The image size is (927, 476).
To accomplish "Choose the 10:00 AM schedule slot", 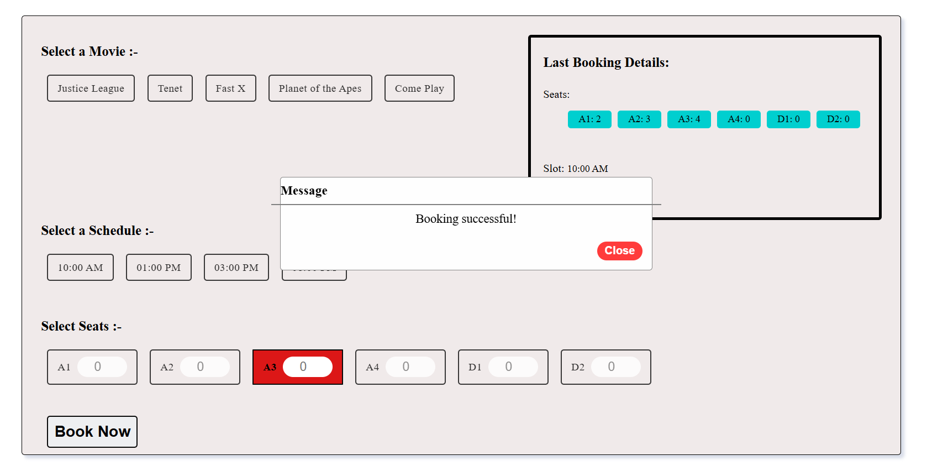I will pos(80,267).
